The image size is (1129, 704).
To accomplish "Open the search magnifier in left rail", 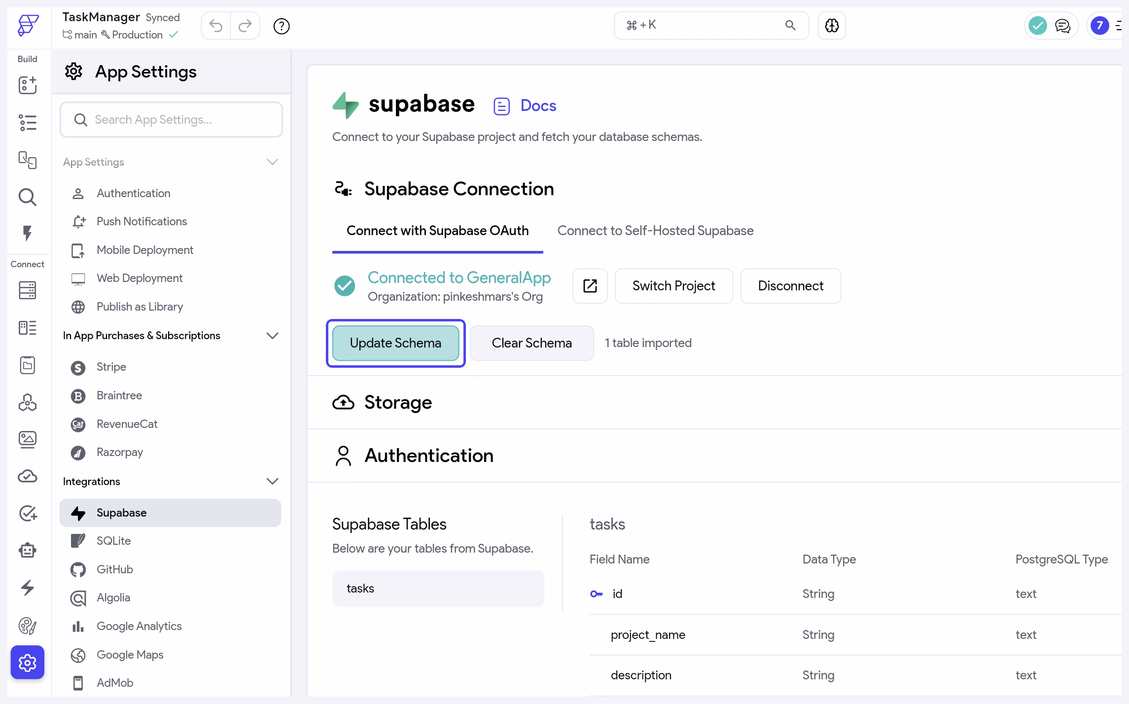I will tap(28, 197).
